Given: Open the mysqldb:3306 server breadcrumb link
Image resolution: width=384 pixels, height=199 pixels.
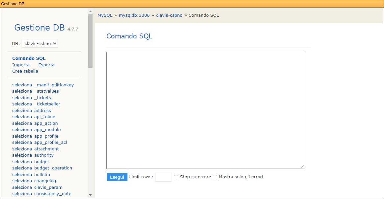Looking at the screenshot, I should [134, 15].
